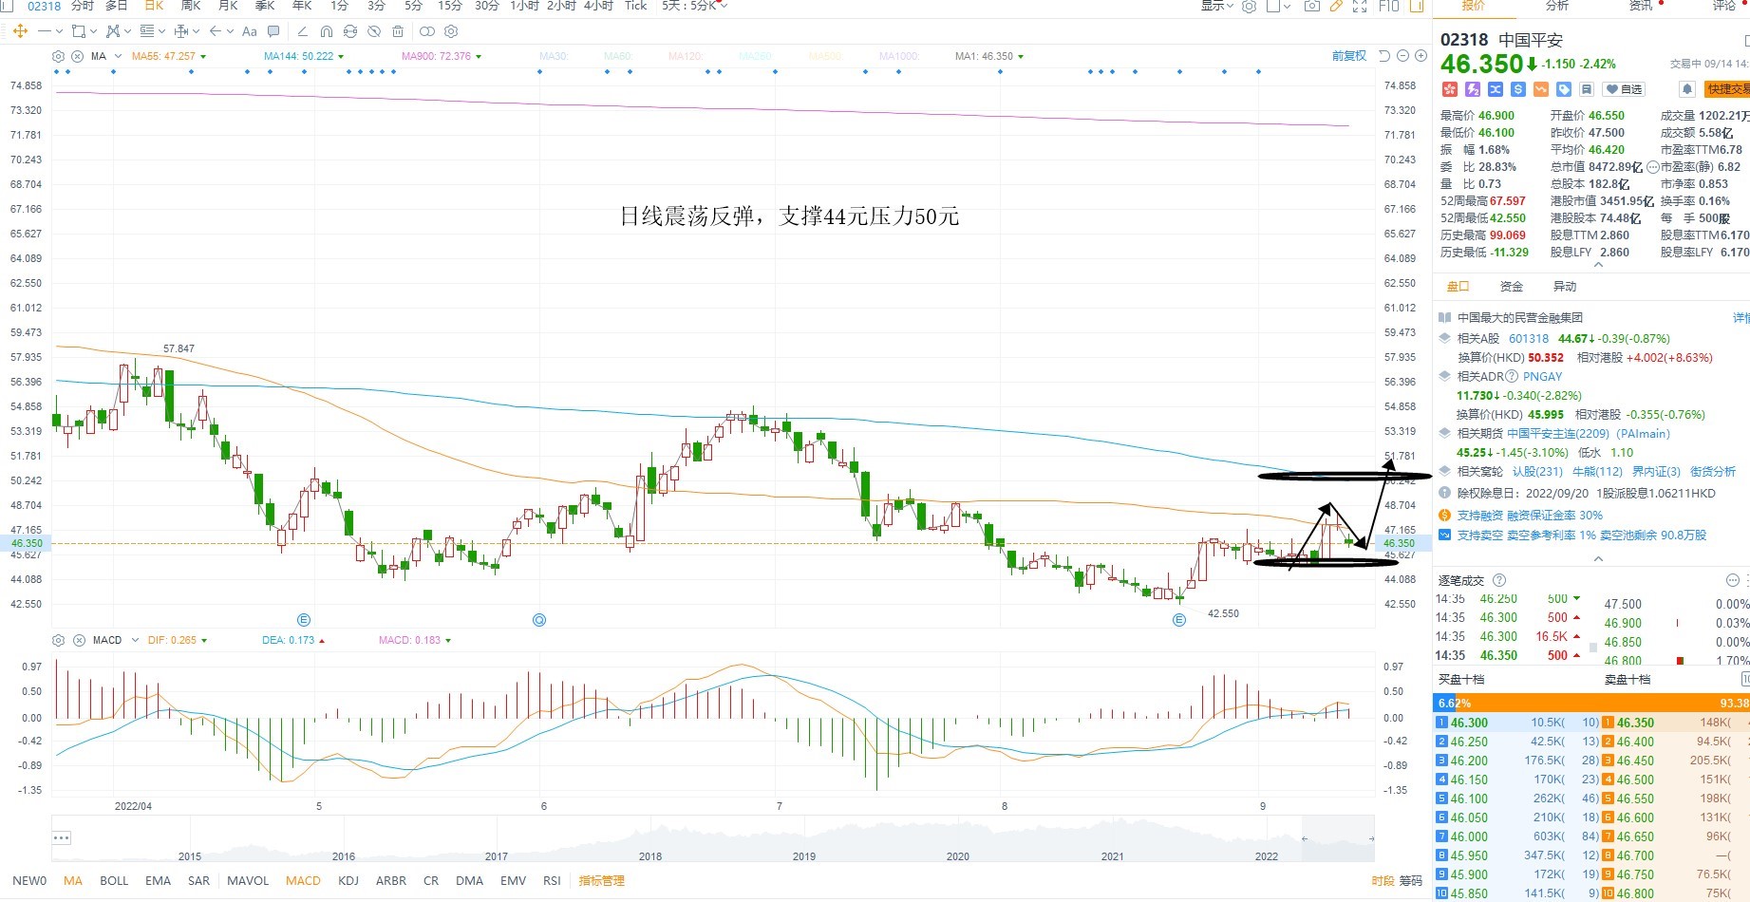Click the blue S badge icon
The height and width of the screenshot is (902, 1750).
coord(1518,89)
